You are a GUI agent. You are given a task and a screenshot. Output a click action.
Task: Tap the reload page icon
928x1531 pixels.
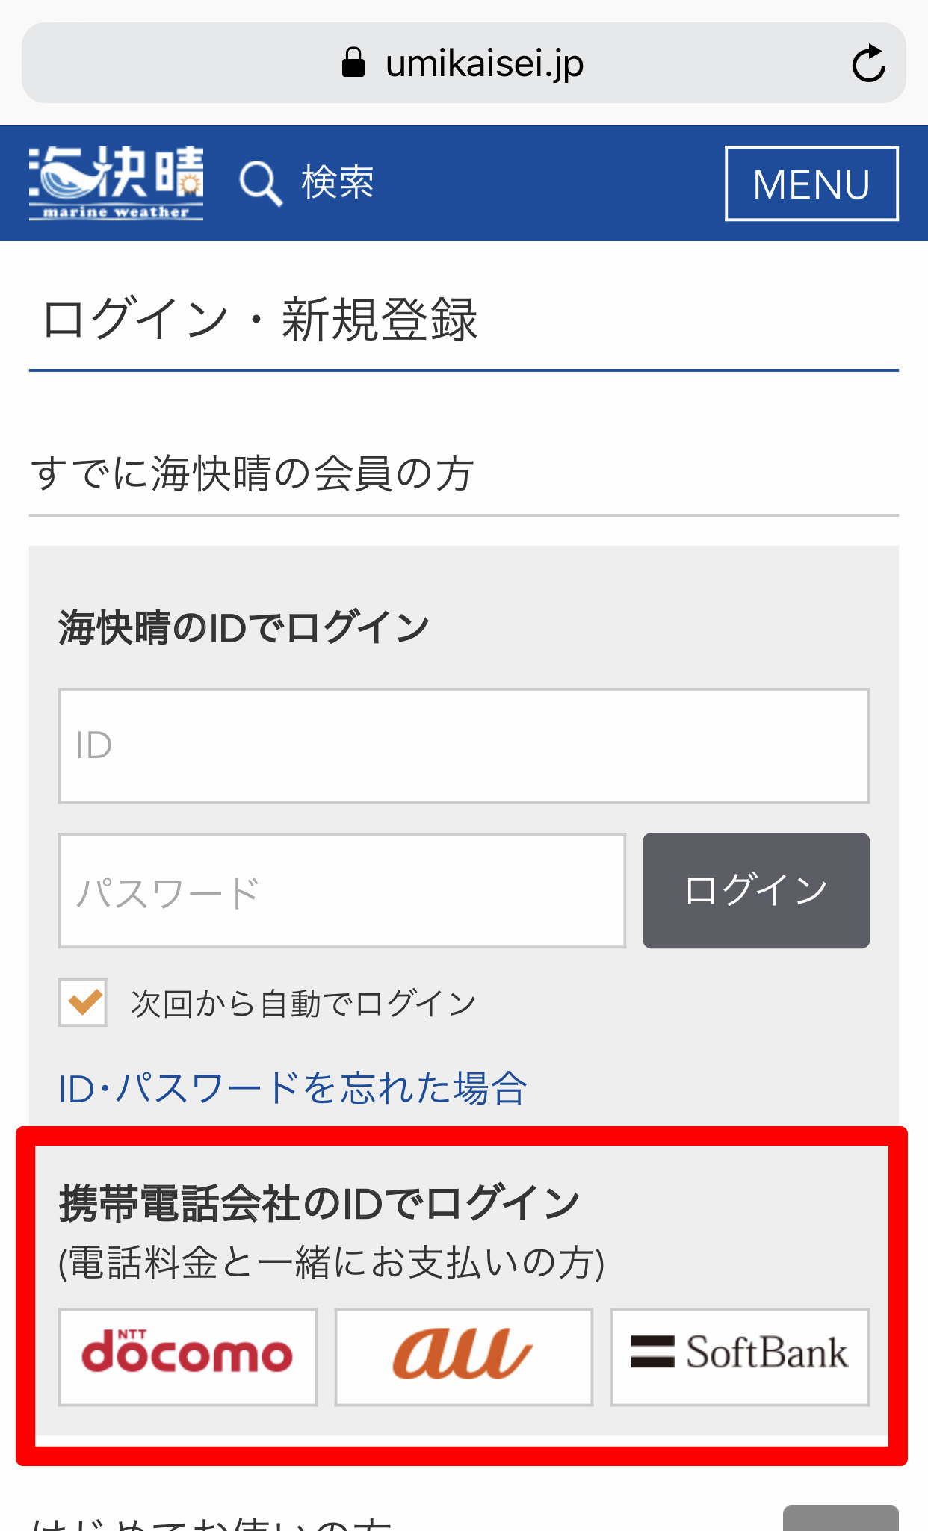pos(868,63)
